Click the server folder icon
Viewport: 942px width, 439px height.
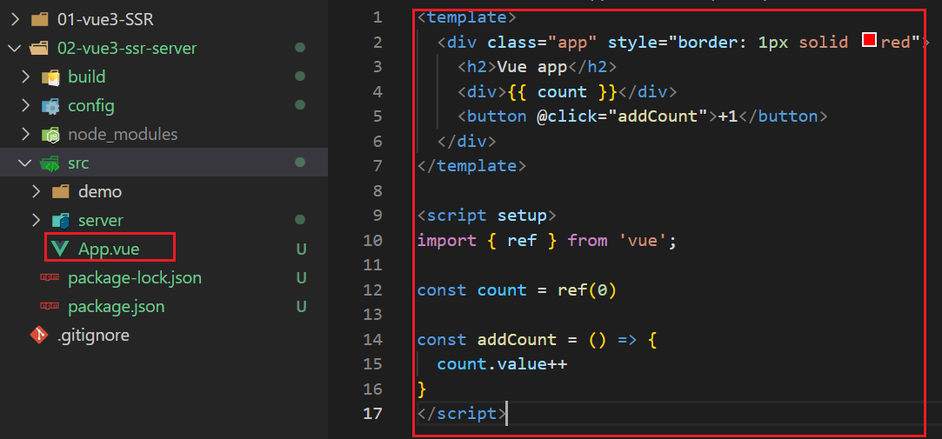pyautogui.click(x=61, y=221)
